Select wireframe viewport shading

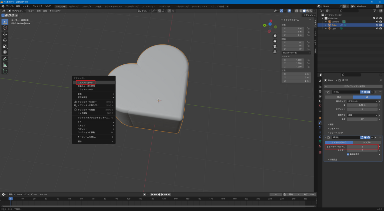(301, 11)
